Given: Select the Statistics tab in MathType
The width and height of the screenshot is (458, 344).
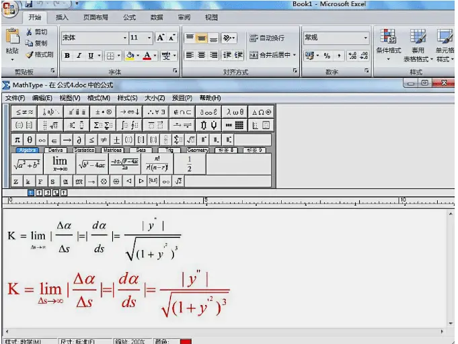Looking at the screenshot, I should (84, 150).
